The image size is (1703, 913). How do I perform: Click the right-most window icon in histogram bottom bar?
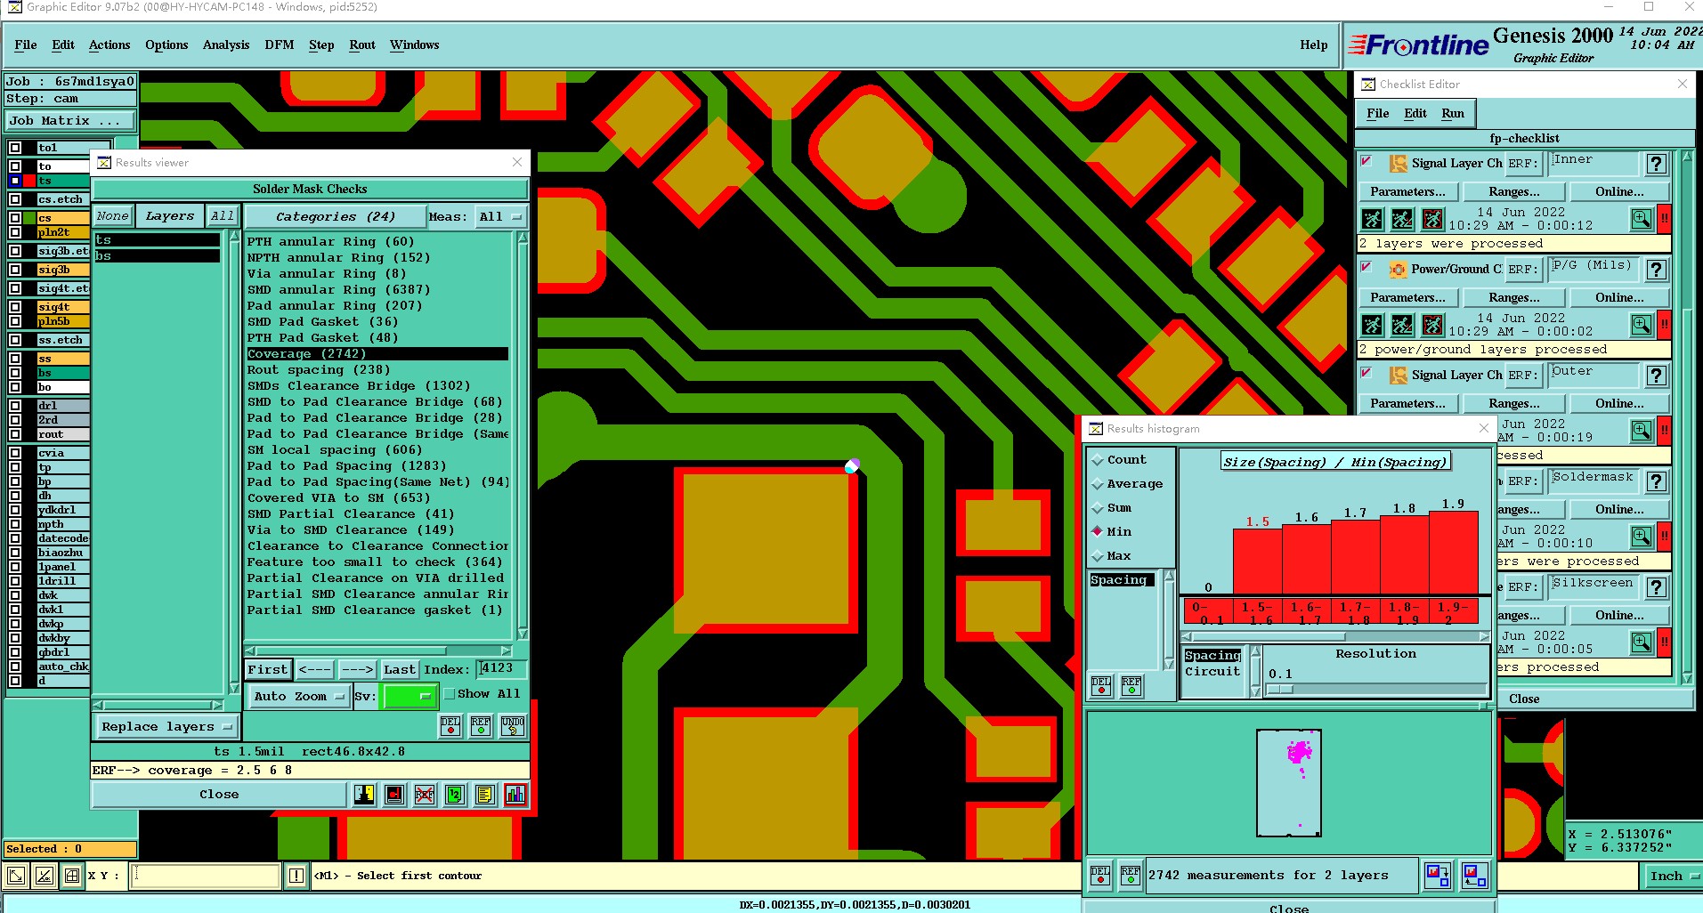(x=1474, y=876)
